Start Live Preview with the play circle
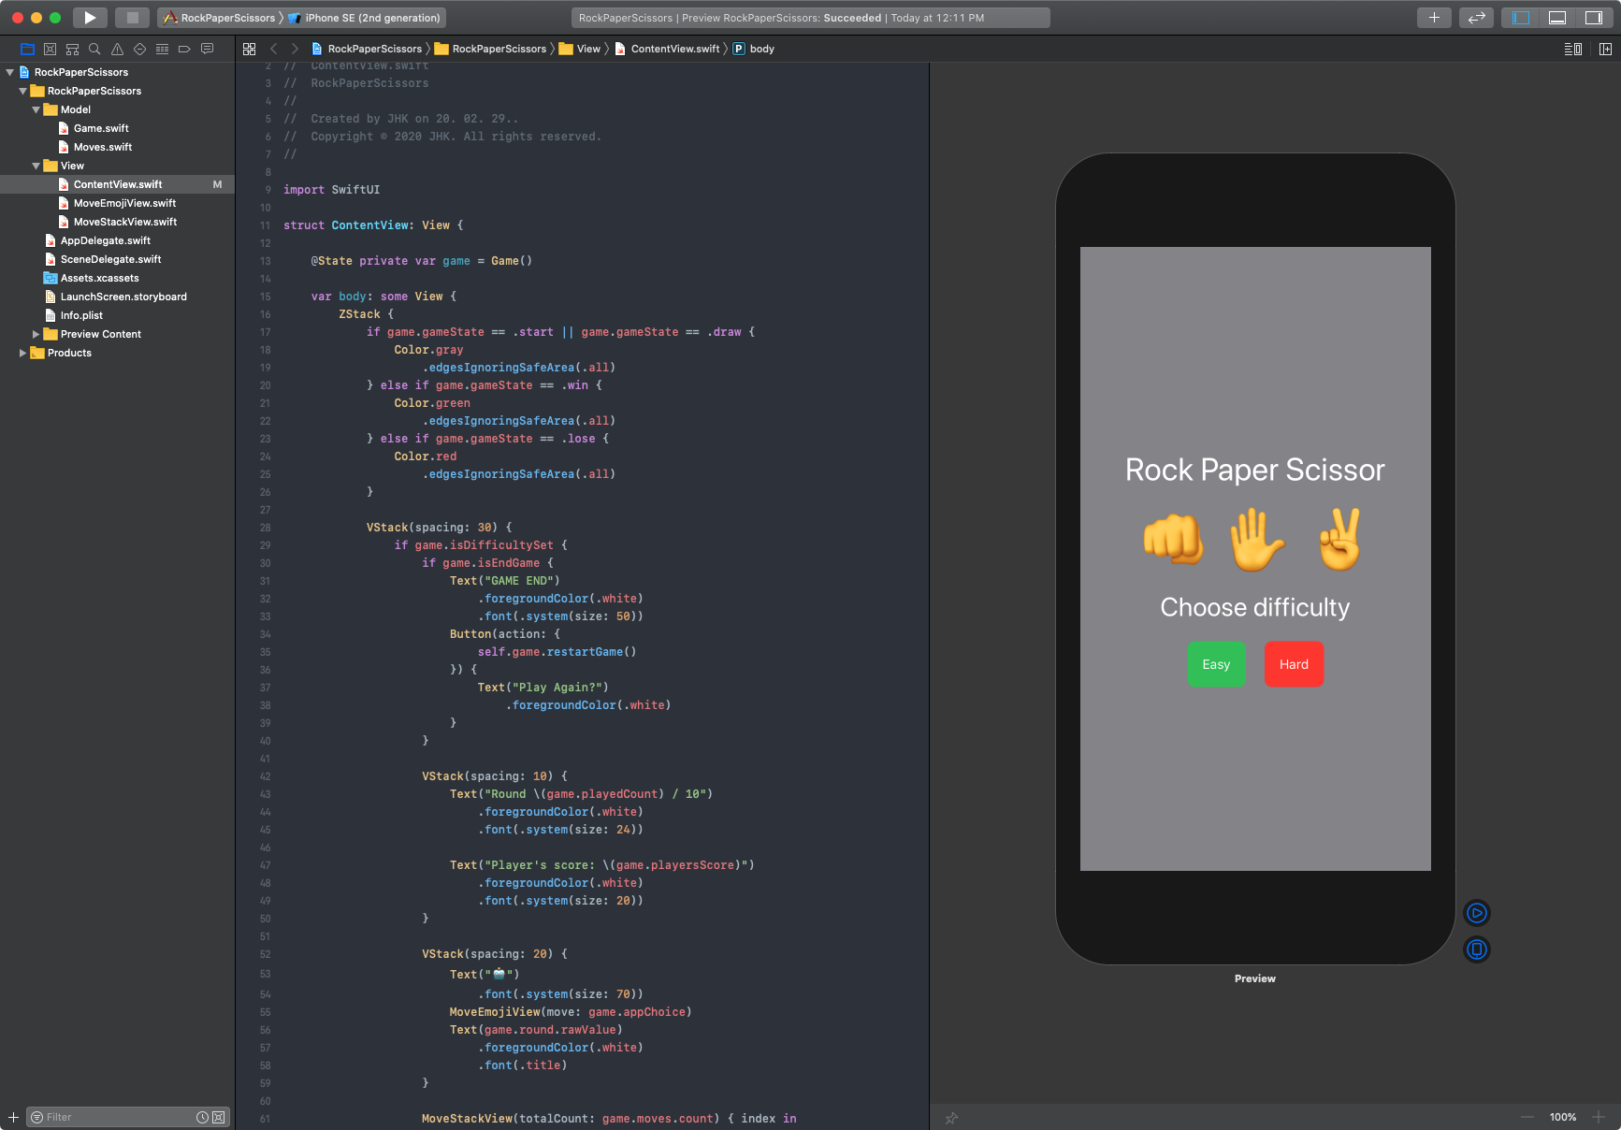 [1476, 913]
